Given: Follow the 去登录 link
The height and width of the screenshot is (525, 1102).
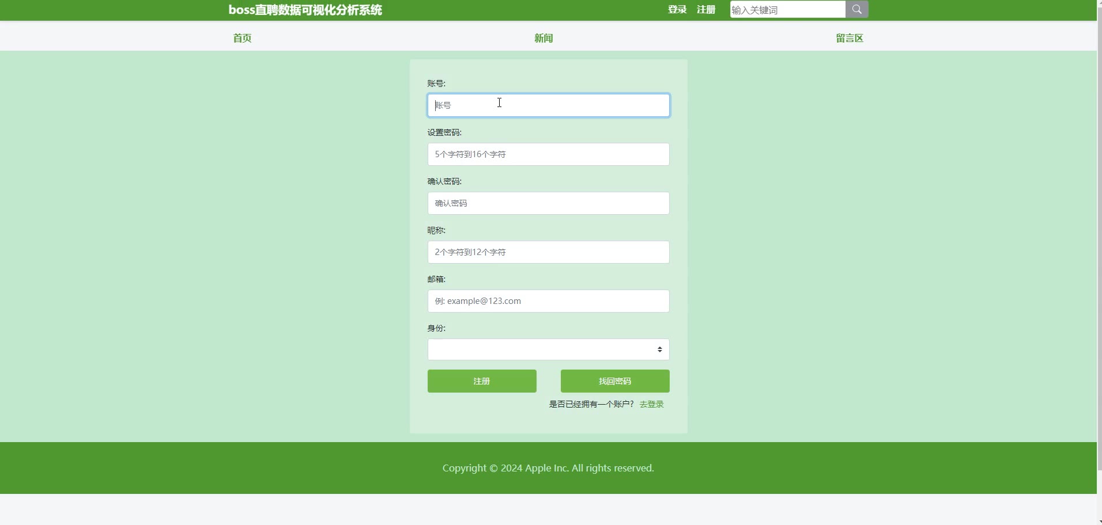Looking at the screenshot, I should (652, 404).
